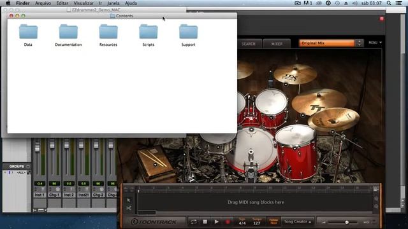
Task: Select the Inst21 track name
Action: 84,195
